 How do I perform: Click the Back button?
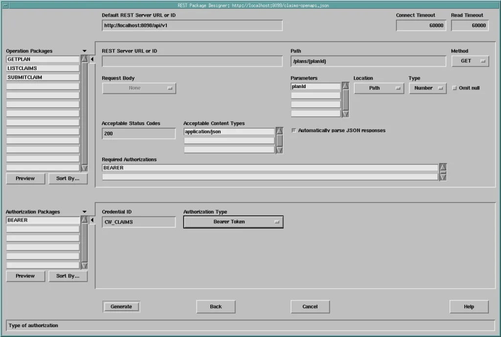pyautogui.click(x=216, y=307)
